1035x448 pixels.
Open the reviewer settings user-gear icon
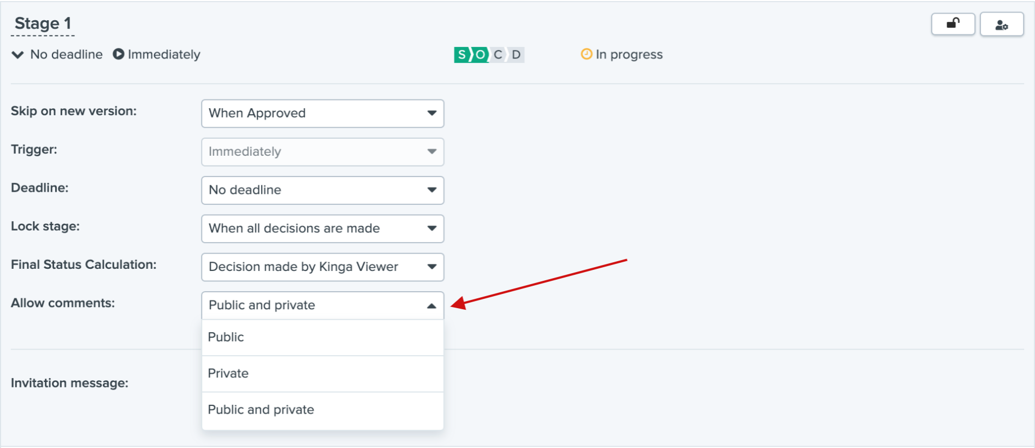(x=1001, y=25)
